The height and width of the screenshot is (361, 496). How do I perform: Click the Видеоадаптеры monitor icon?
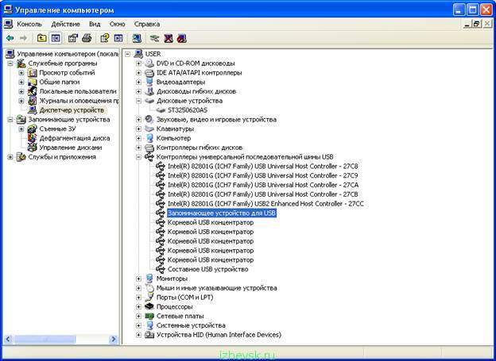(149, 82)
